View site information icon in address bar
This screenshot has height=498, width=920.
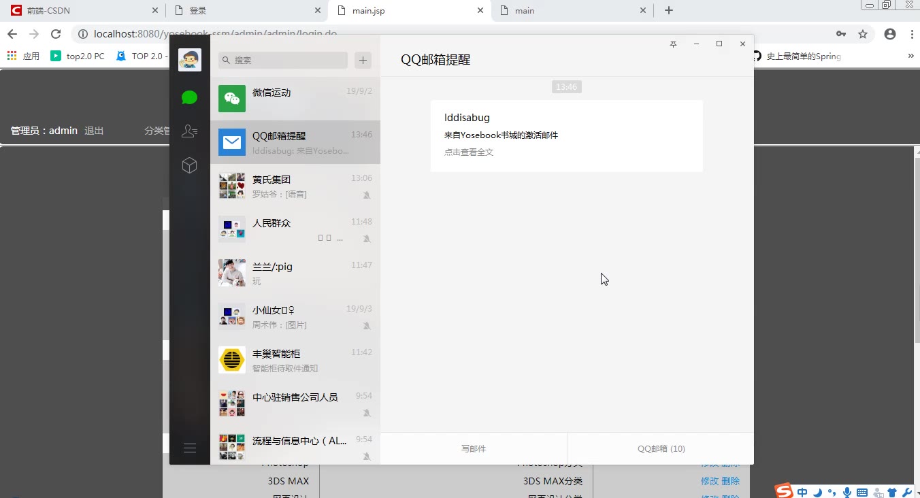[x=82, y=34]
